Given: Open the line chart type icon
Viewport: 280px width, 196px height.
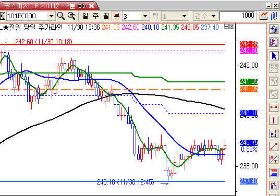Looking at the screenshot, I should 263,16.
